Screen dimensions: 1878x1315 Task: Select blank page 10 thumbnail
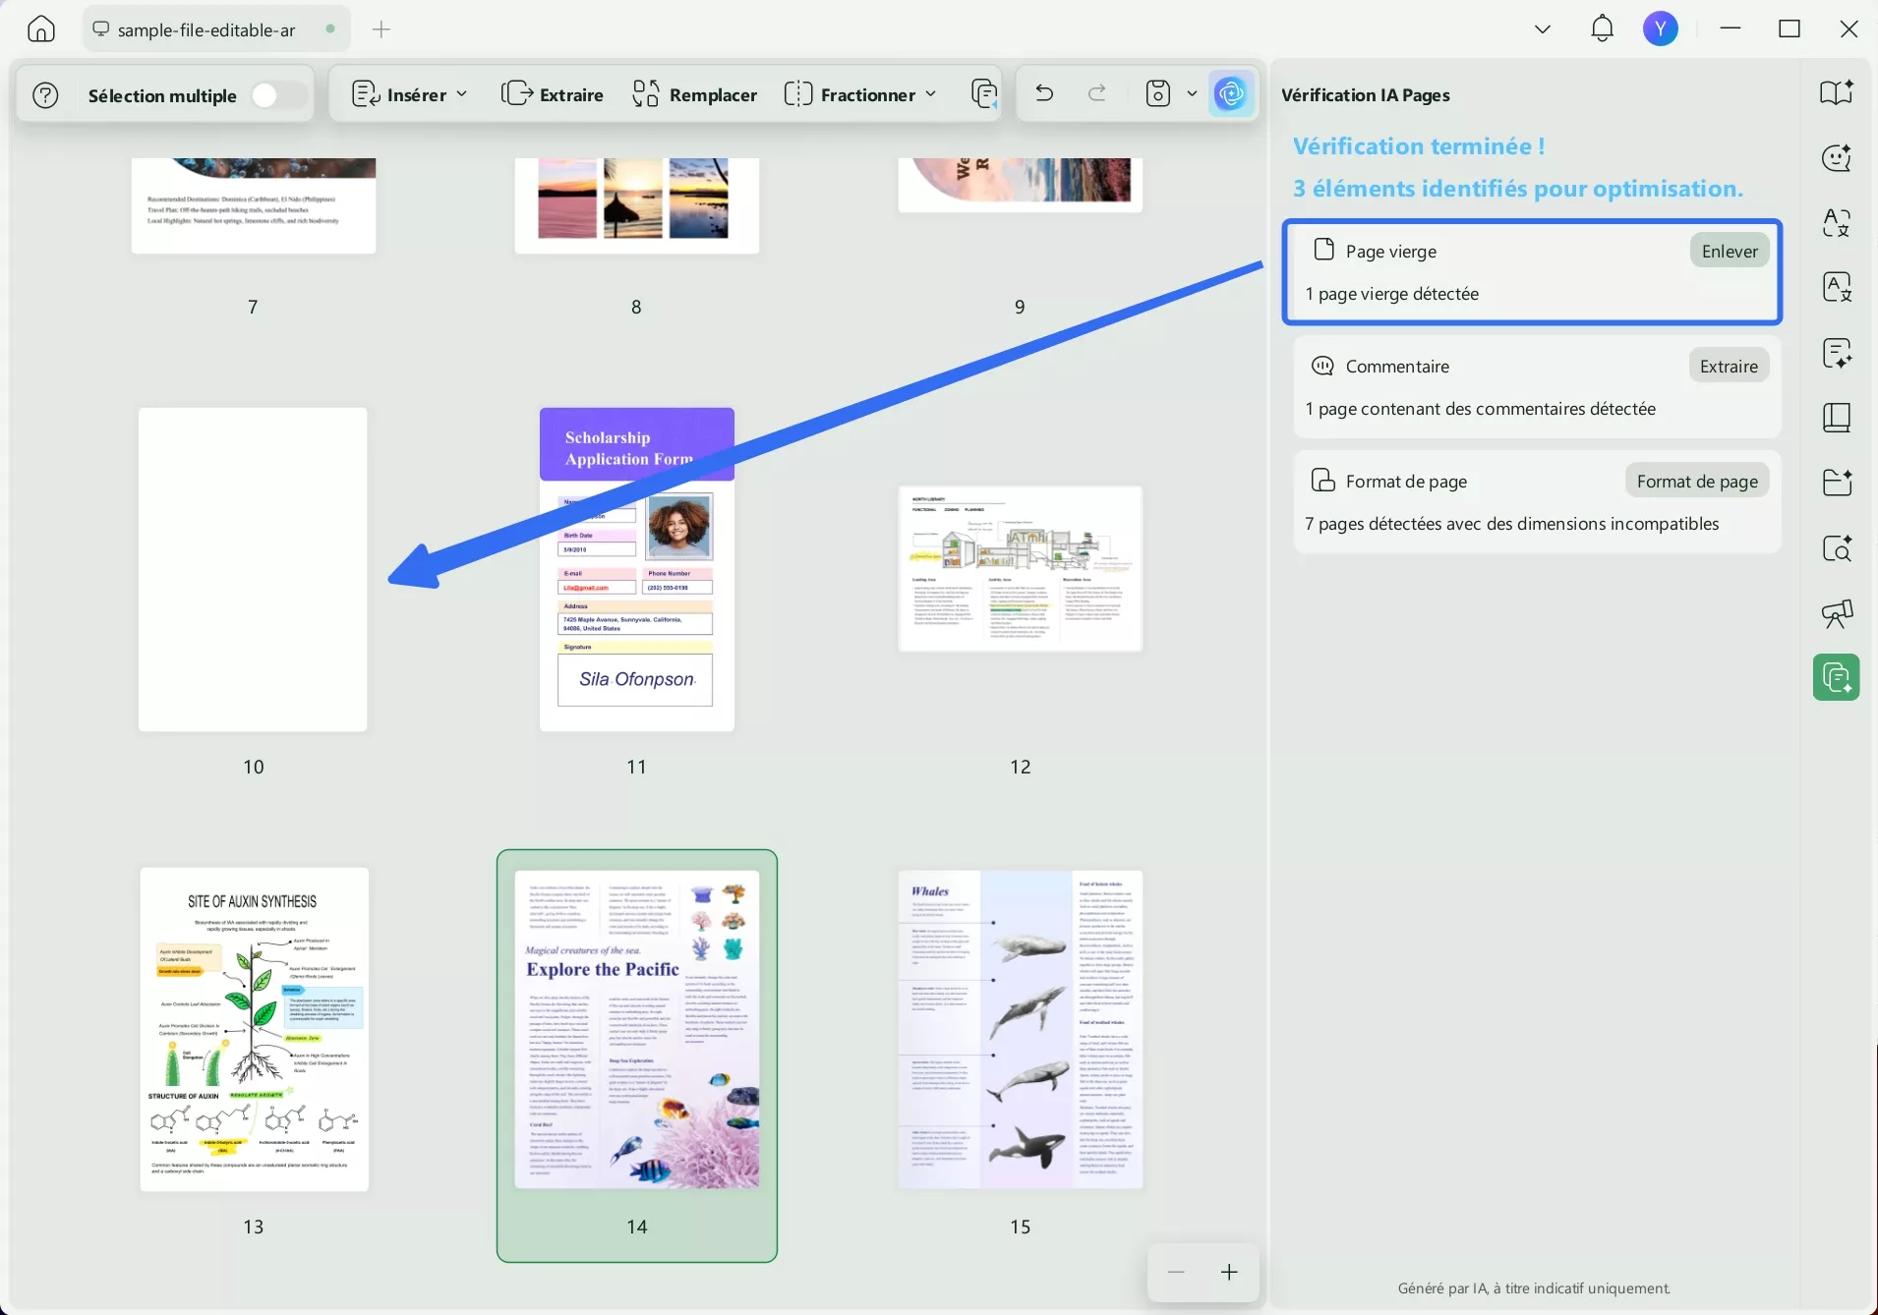253,569
